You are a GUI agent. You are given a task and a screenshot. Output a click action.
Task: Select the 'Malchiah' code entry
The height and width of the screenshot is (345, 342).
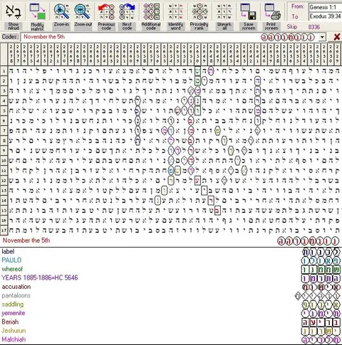click(x=14, y=339)
